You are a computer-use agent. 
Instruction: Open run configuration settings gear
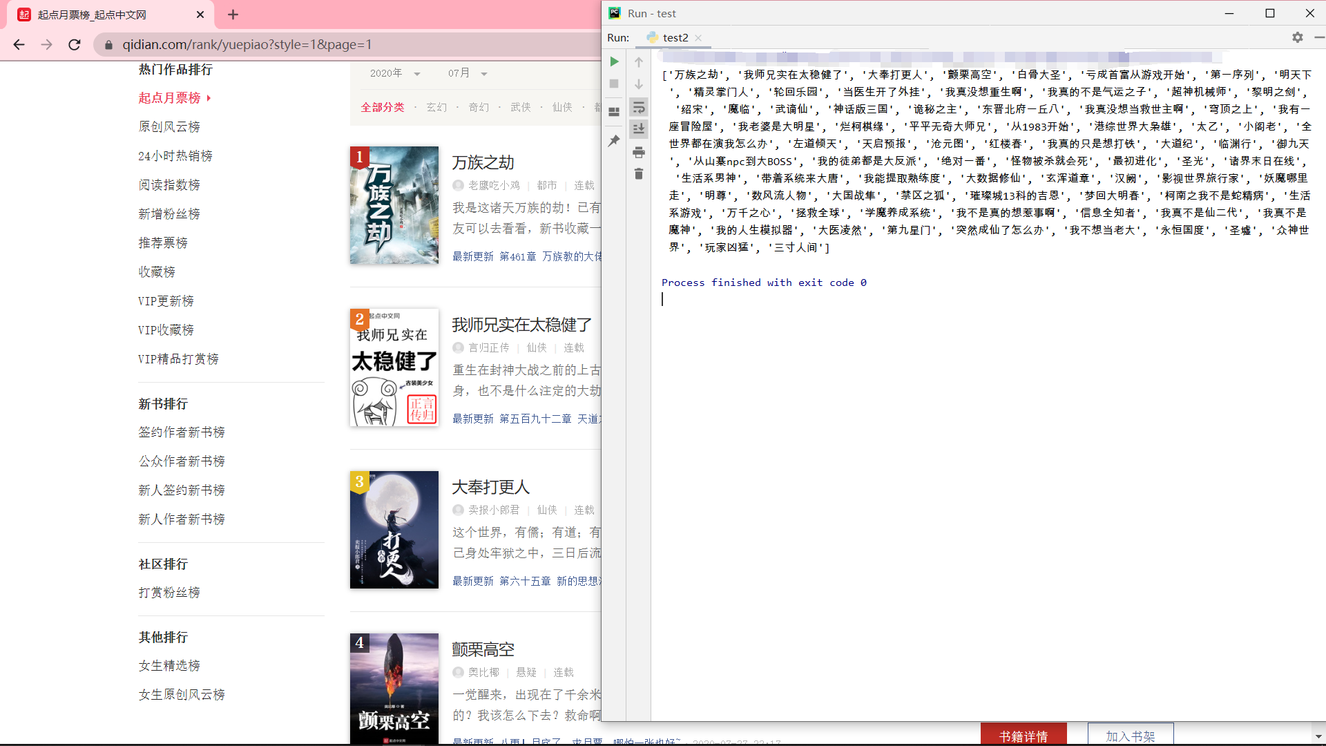[x=1298, y=37]
